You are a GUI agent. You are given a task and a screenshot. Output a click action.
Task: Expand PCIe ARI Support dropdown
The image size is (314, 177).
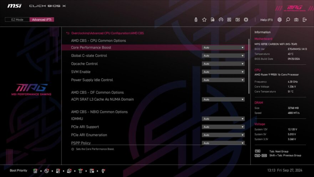pyautogui.click(x=223, y=127)
